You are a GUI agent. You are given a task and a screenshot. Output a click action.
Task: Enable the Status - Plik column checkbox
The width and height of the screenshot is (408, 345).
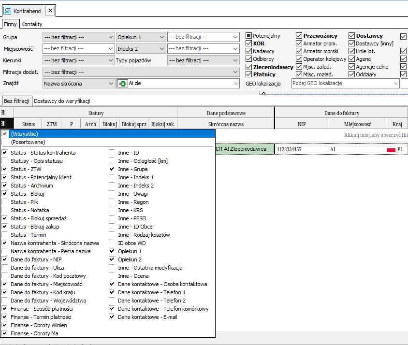coord(5,202)
